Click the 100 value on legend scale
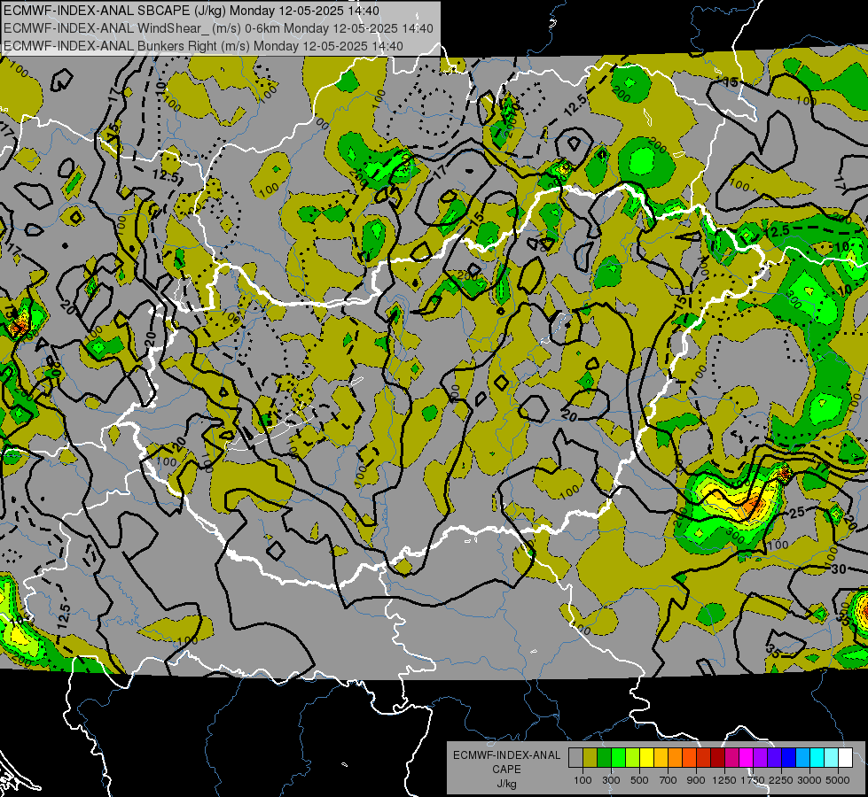 click(x=583, y=780)
